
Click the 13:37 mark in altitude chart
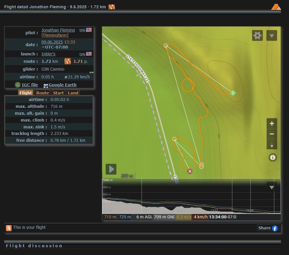[x=214, y=211]
